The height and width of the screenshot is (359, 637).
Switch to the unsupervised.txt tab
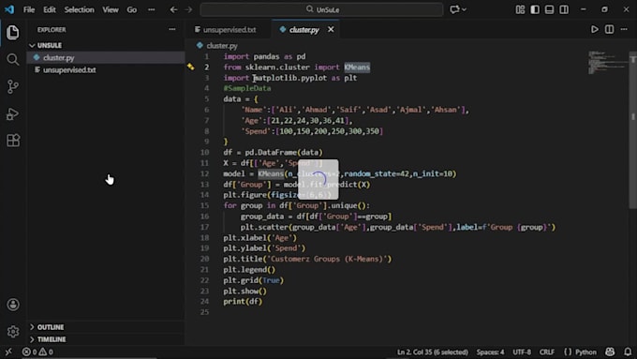point(226,30)
